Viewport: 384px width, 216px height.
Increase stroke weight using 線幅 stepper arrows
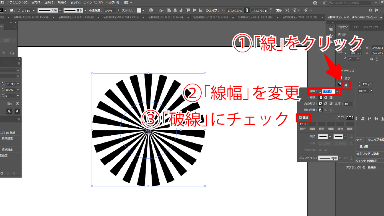pos(320,90)
